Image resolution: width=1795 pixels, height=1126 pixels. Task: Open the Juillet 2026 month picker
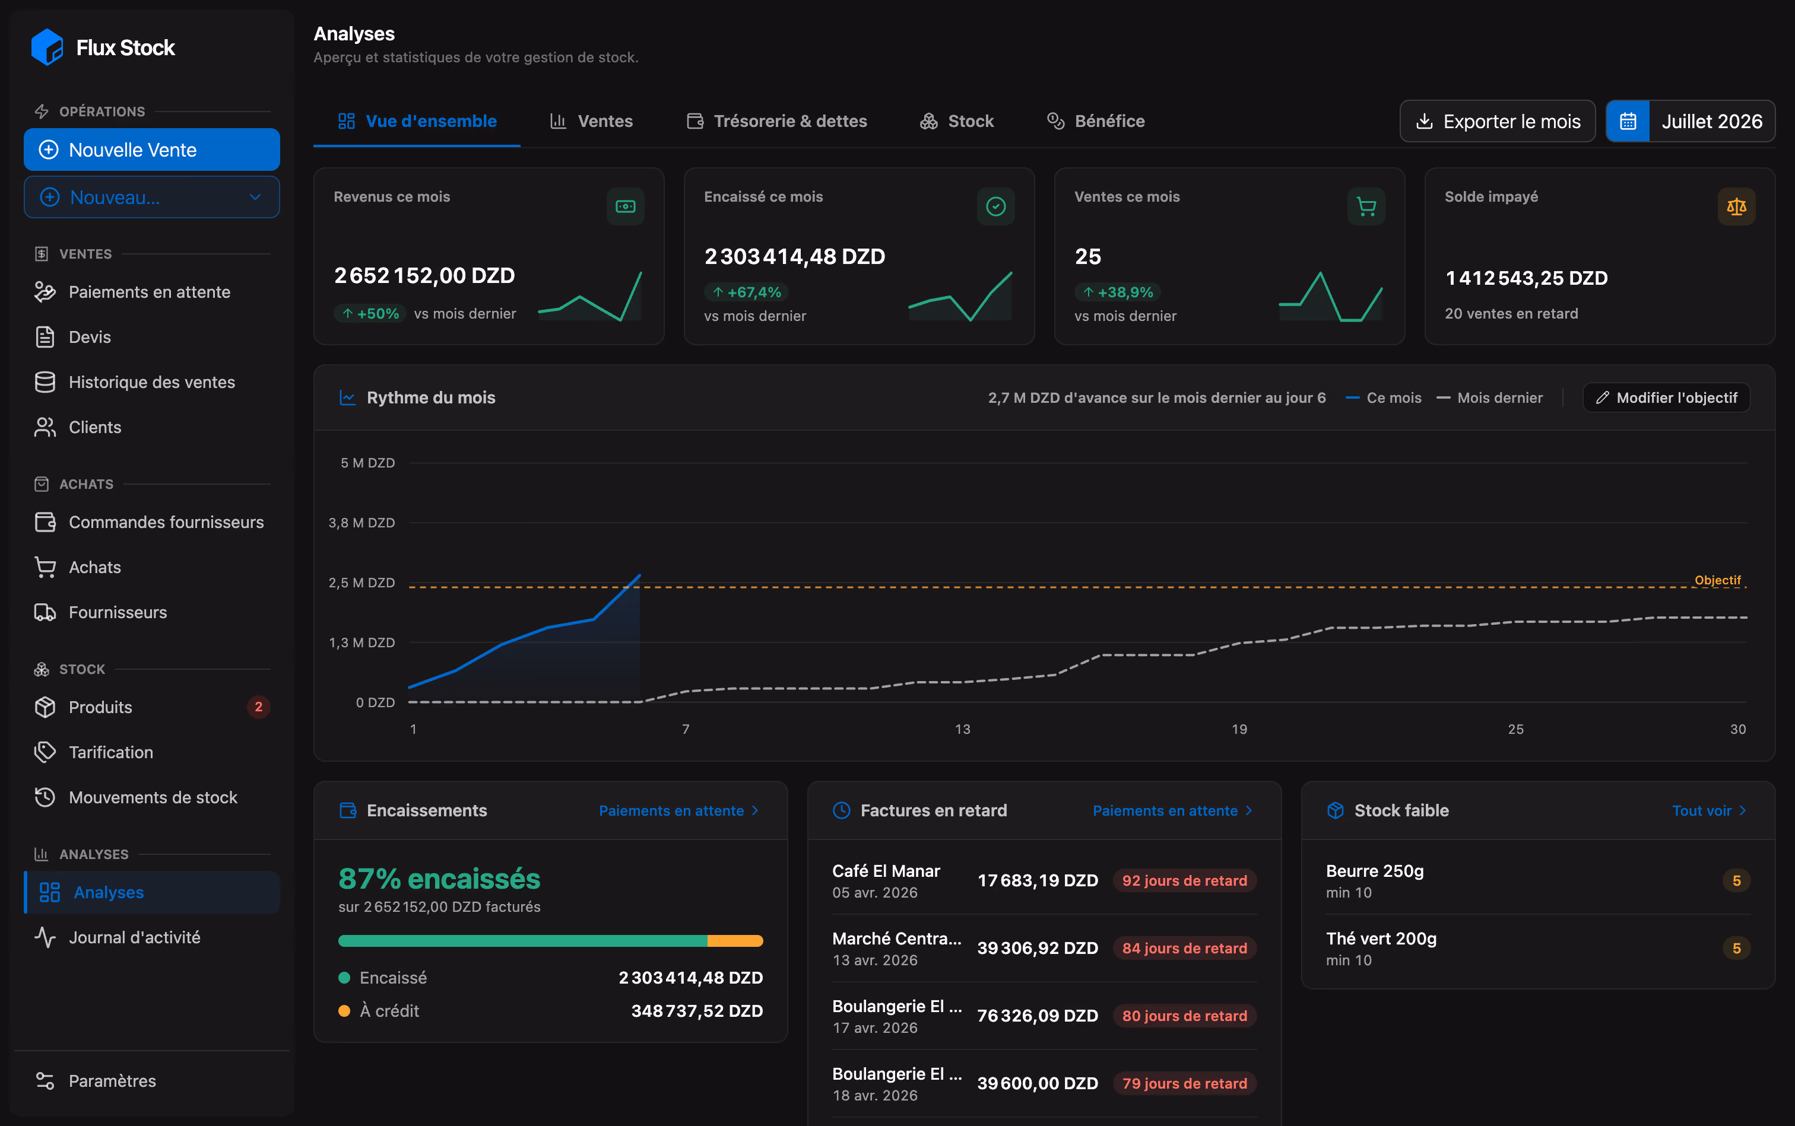pos(1691,122)
